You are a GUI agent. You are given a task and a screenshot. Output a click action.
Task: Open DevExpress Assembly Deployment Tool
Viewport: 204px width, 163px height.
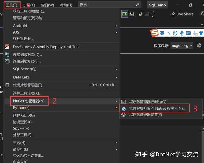click(x=62, y=47)
